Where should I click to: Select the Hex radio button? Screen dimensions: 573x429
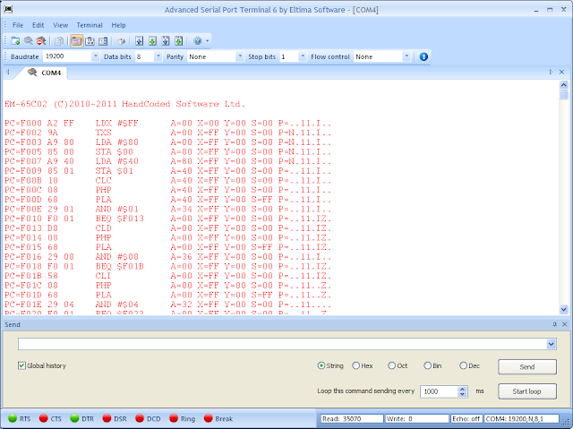pyautogui.click(x=355, y=365)
